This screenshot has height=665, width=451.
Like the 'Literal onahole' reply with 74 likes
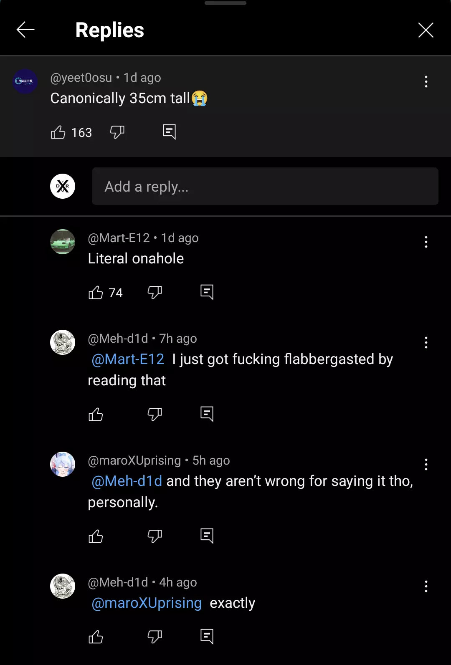tap(96, 293)
